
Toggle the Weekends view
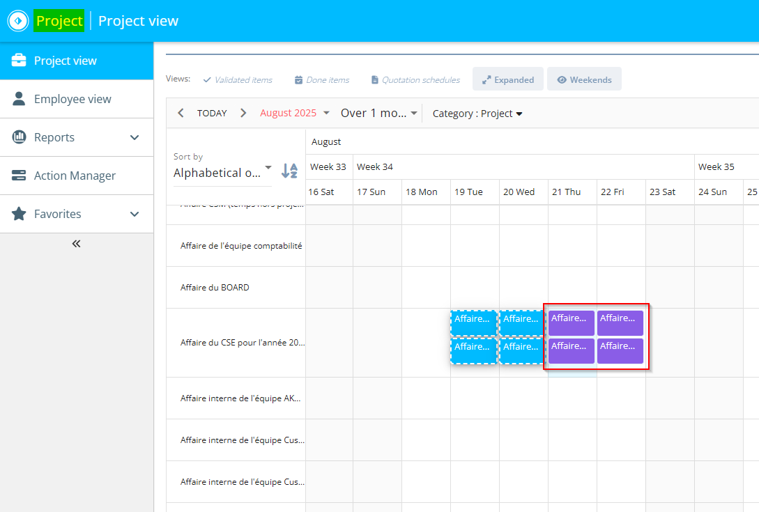click(x=584, y=79)
